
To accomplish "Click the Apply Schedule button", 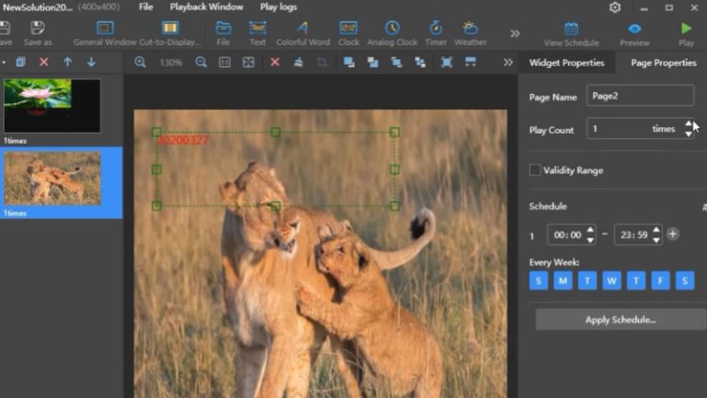I will point(620,320).
